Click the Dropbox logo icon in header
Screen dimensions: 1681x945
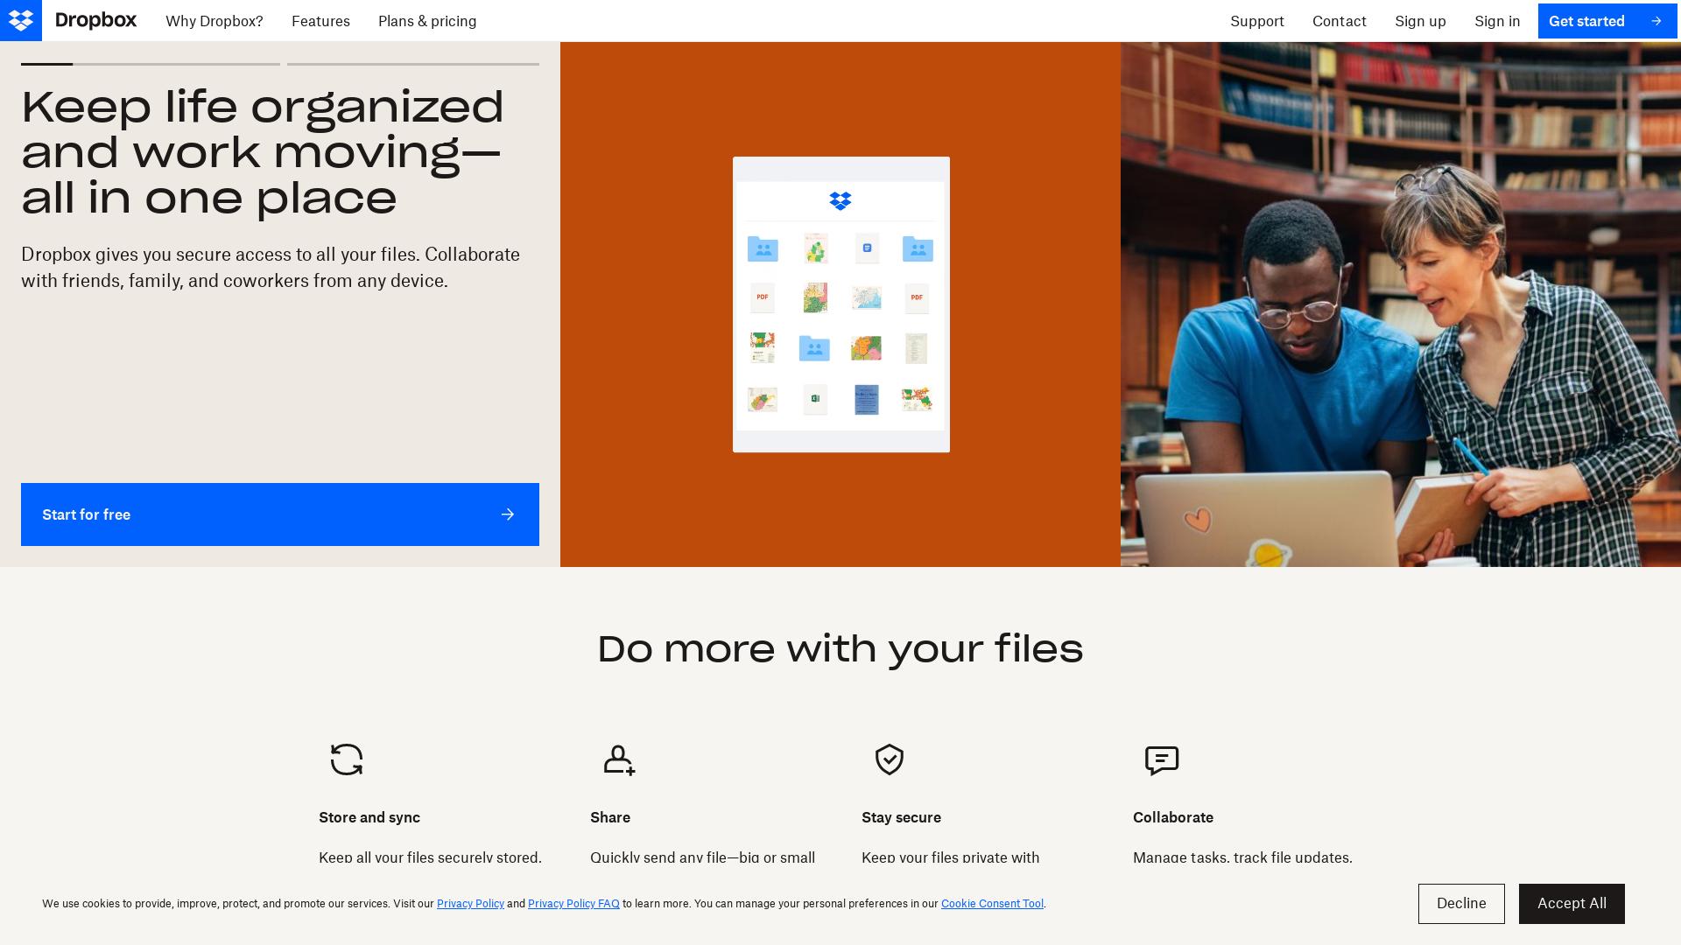[21, 20]
